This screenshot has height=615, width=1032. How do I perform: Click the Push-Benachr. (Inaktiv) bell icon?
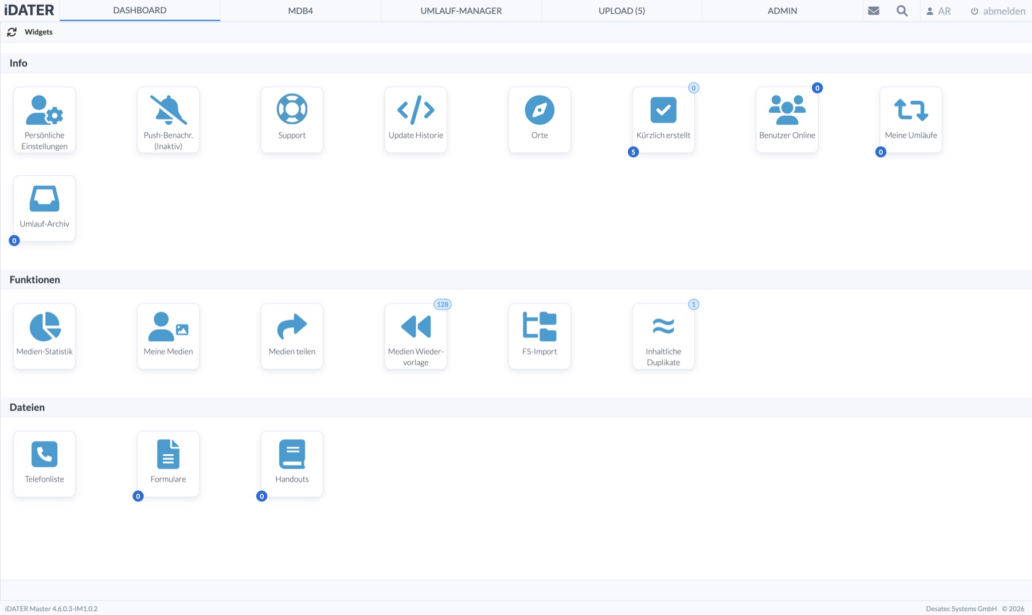pos(168,109)
